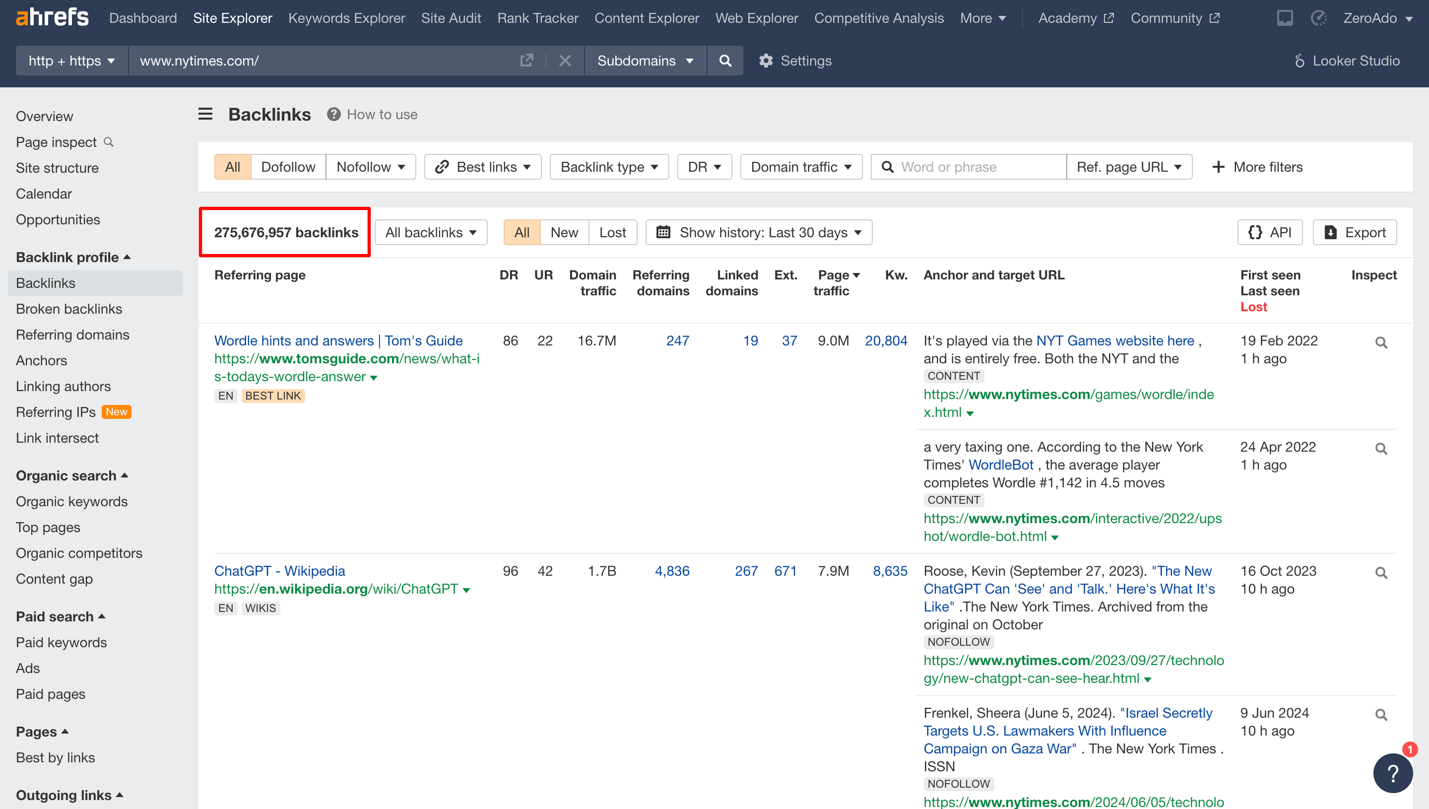Inspect the Tom's Guide NYT Games backlink
Screen dimensions: 1429x809
[1381, 343]
